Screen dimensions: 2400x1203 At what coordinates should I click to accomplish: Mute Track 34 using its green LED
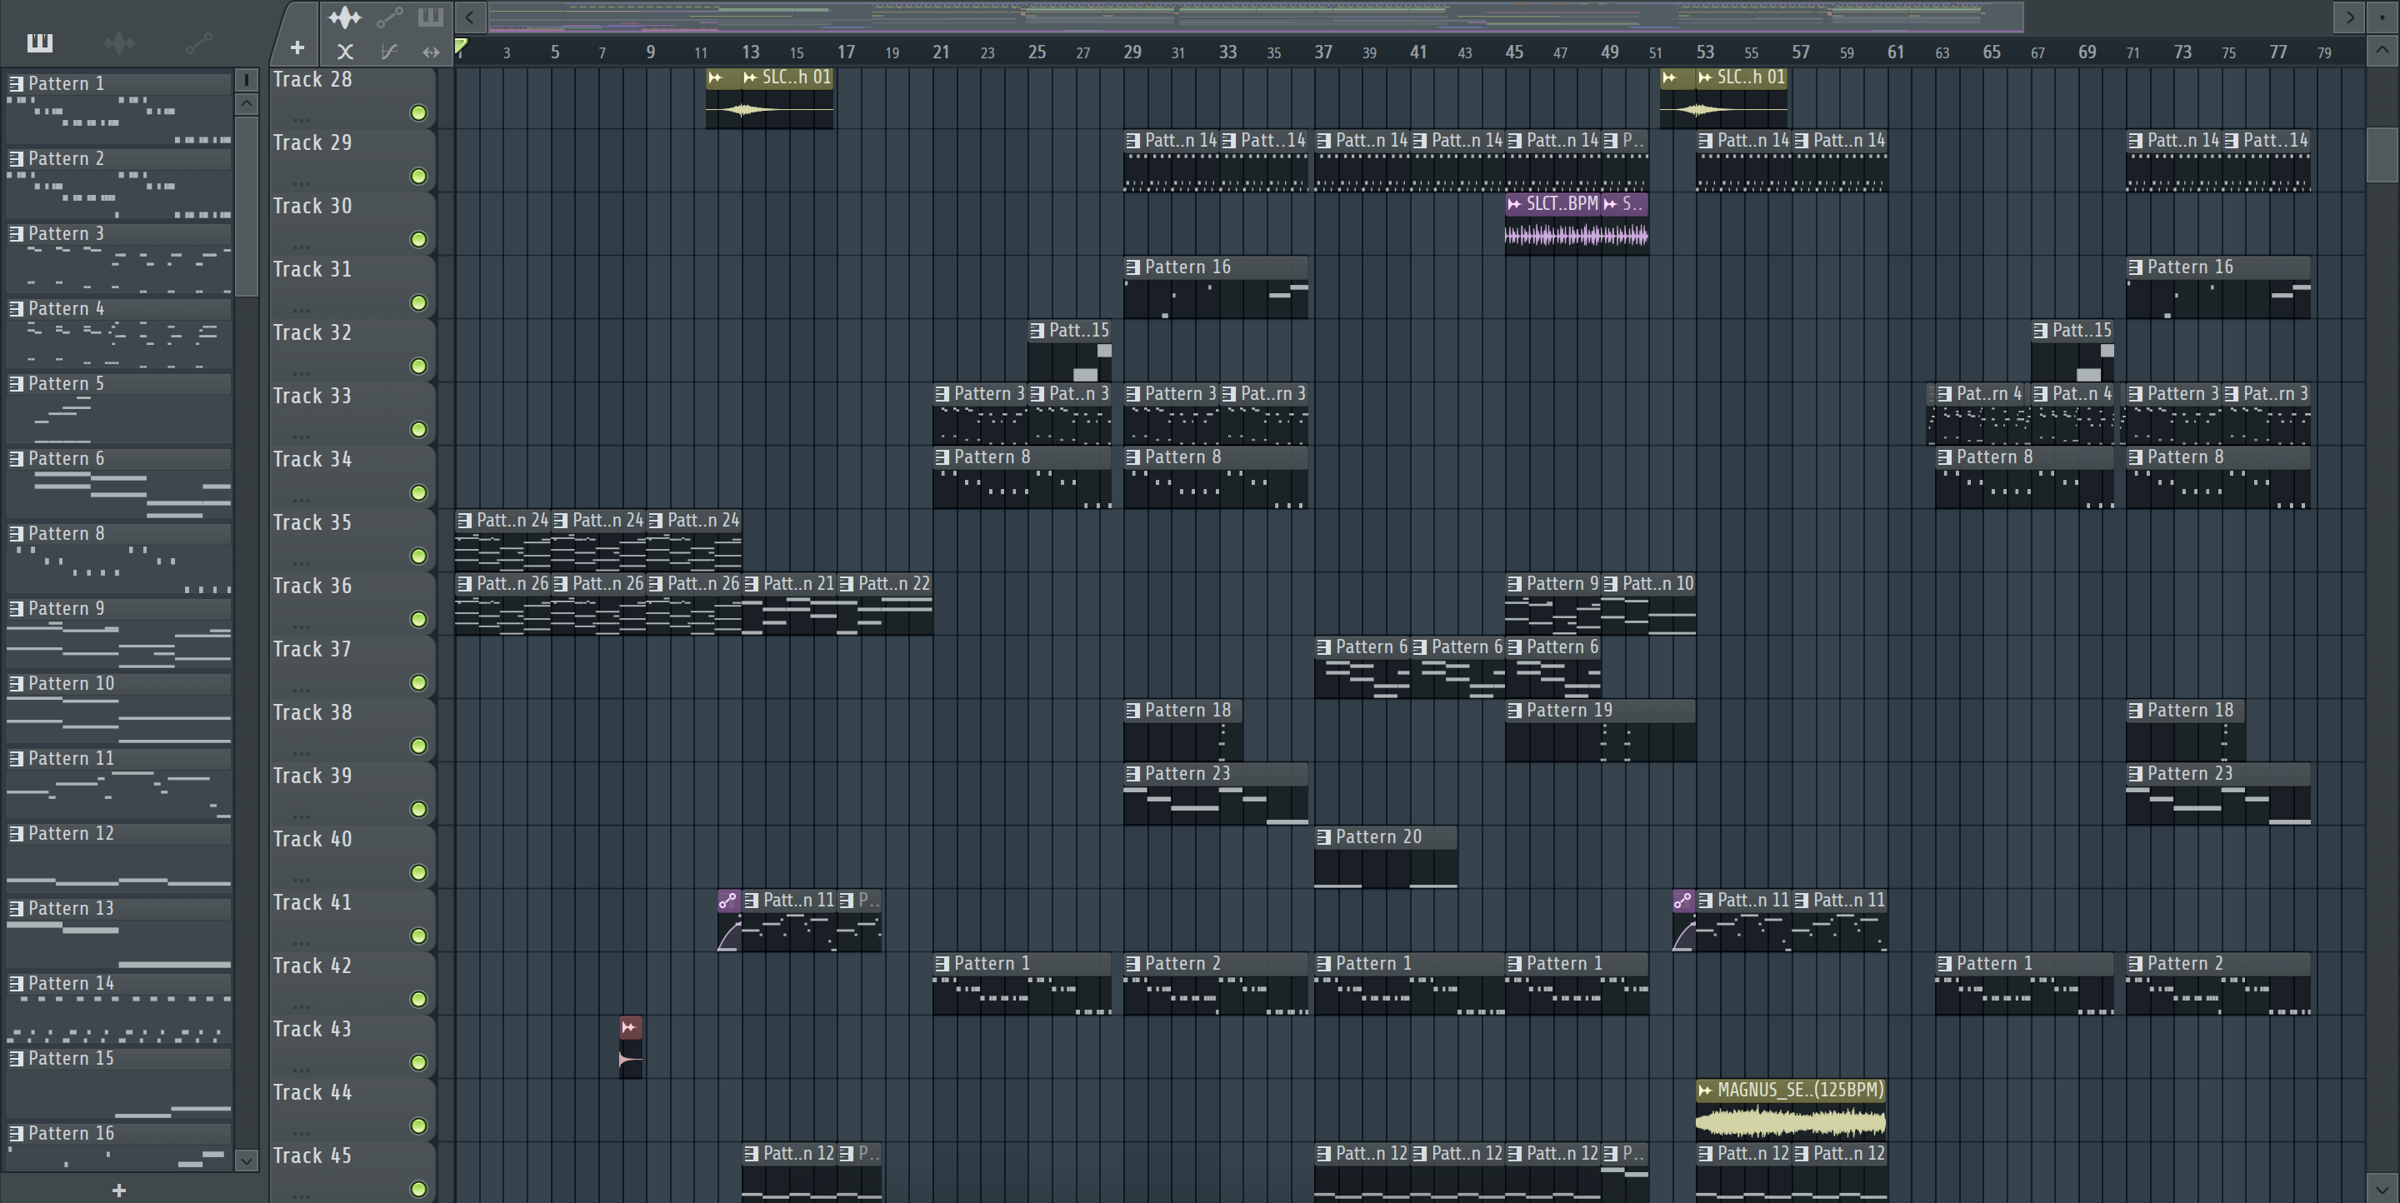coord(419,492)
